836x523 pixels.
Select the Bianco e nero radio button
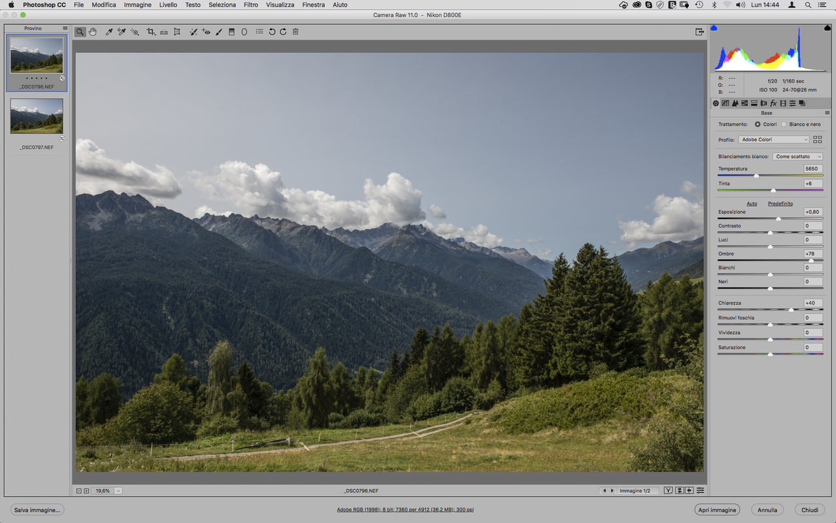784,124
